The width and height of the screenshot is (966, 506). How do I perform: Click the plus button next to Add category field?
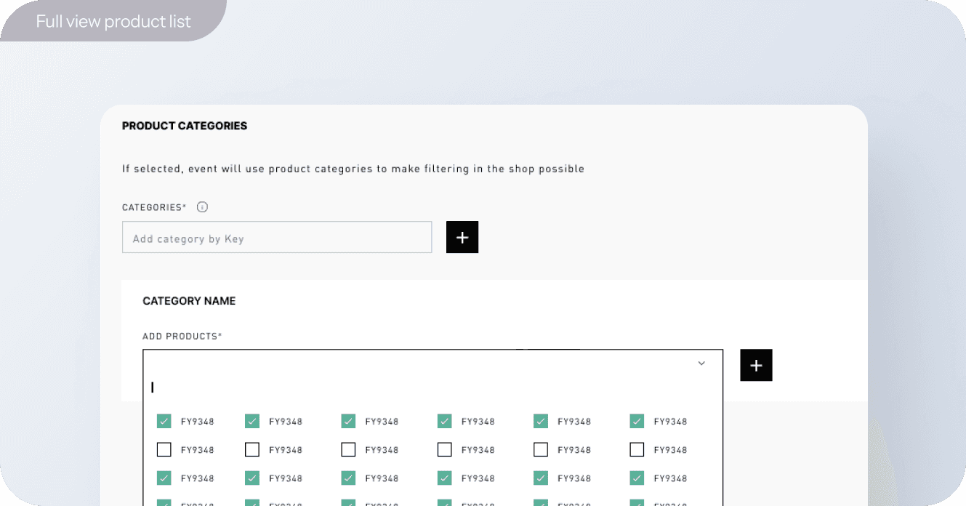[x=462, y=237]
